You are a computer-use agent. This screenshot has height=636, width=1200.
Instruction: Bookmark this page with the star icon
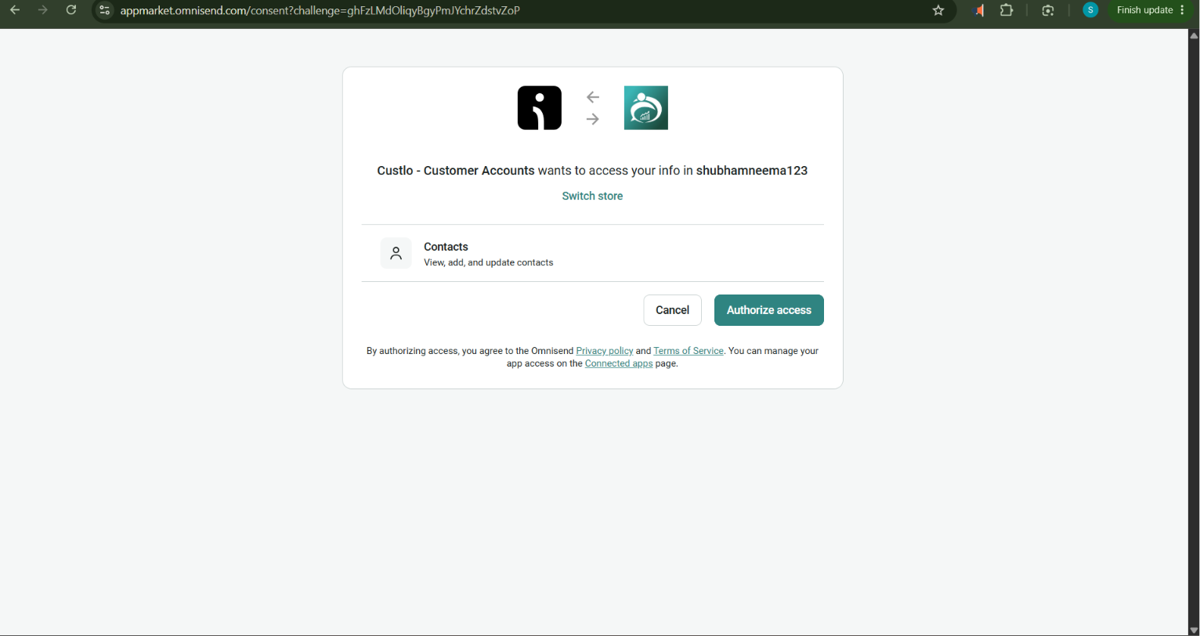(x=938, y=10)
